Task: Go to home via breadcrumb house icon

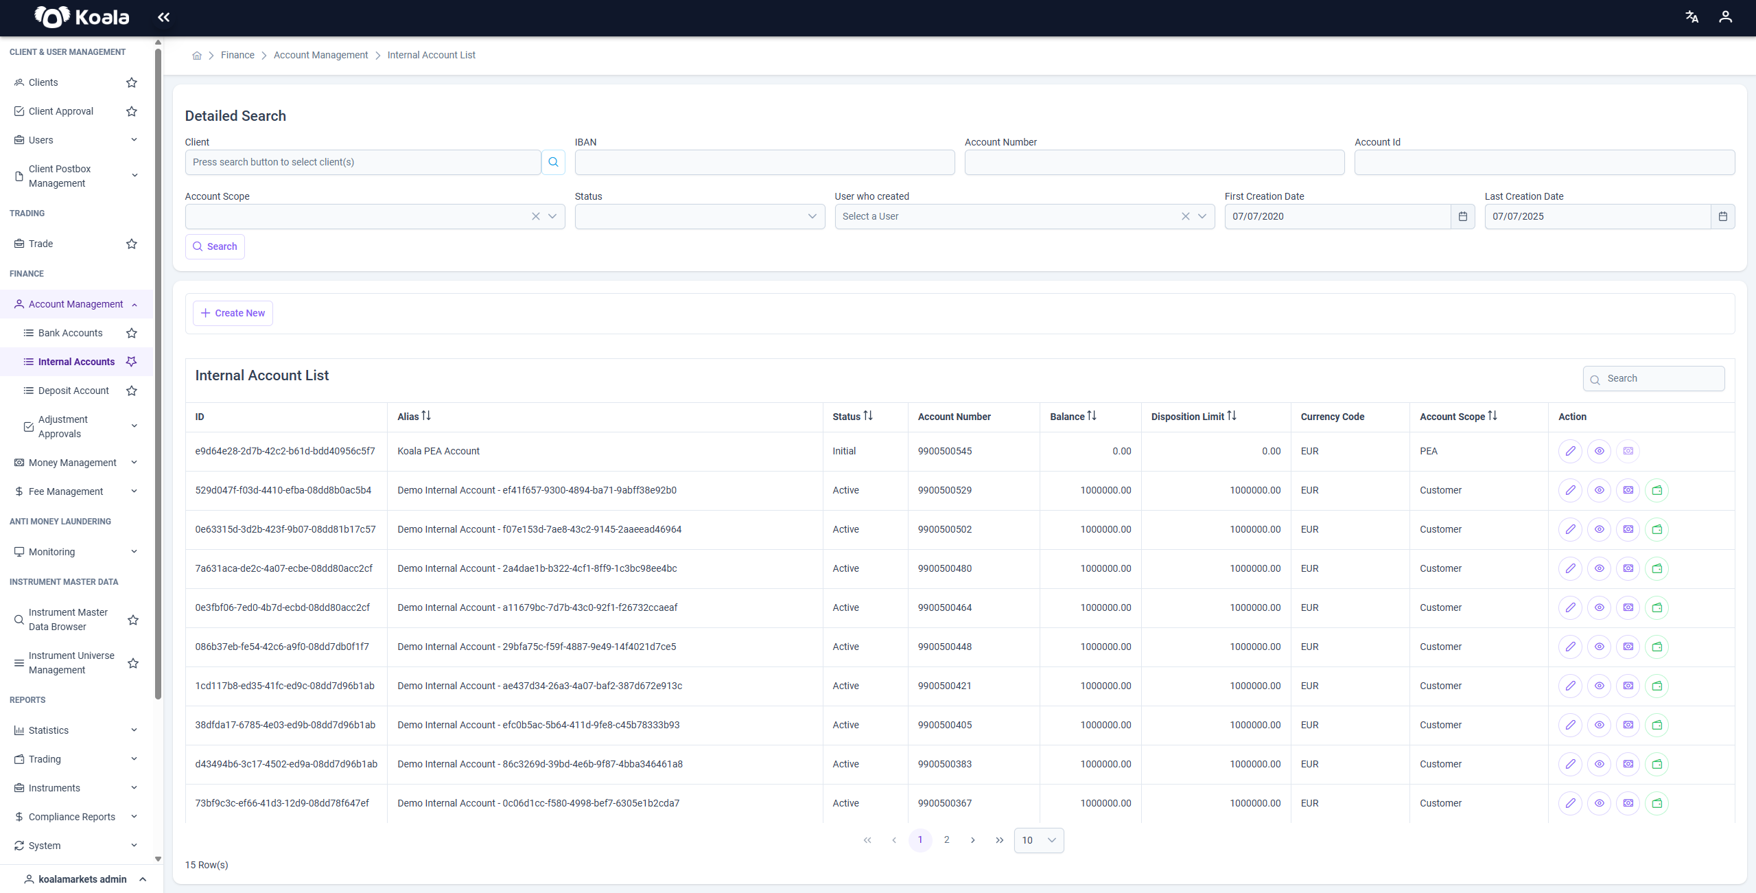Action: 197,56
